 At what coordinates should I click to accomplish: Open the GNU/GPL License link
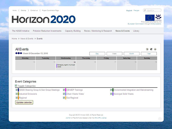pyautogui.click(x=100, y=118)
